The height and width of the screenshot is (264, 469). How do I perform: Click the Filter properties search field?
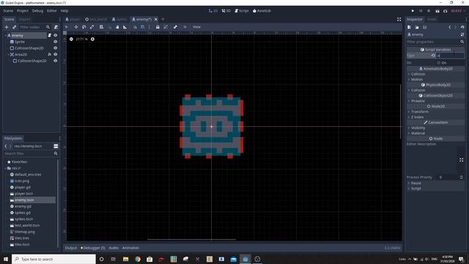click(x=435, y=42)
